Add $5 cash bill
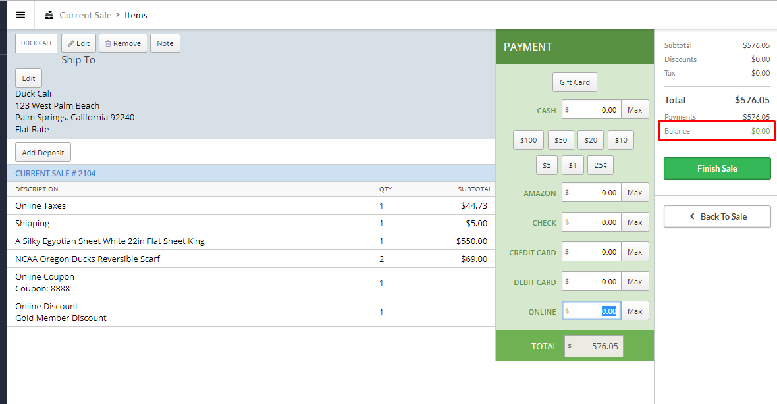Screen dimensions: 777x404 pos(547,165)
